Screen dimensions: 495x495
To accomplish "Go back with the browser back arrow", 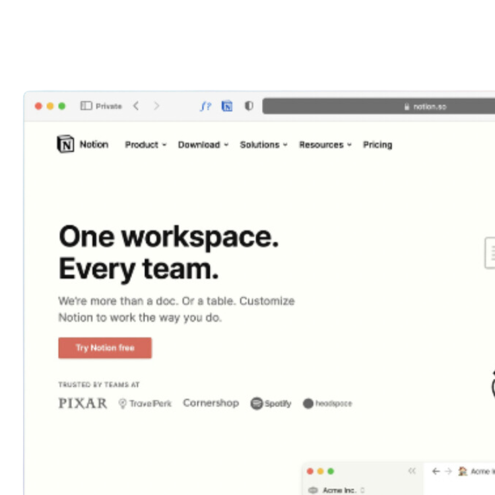I will [136, 106].
